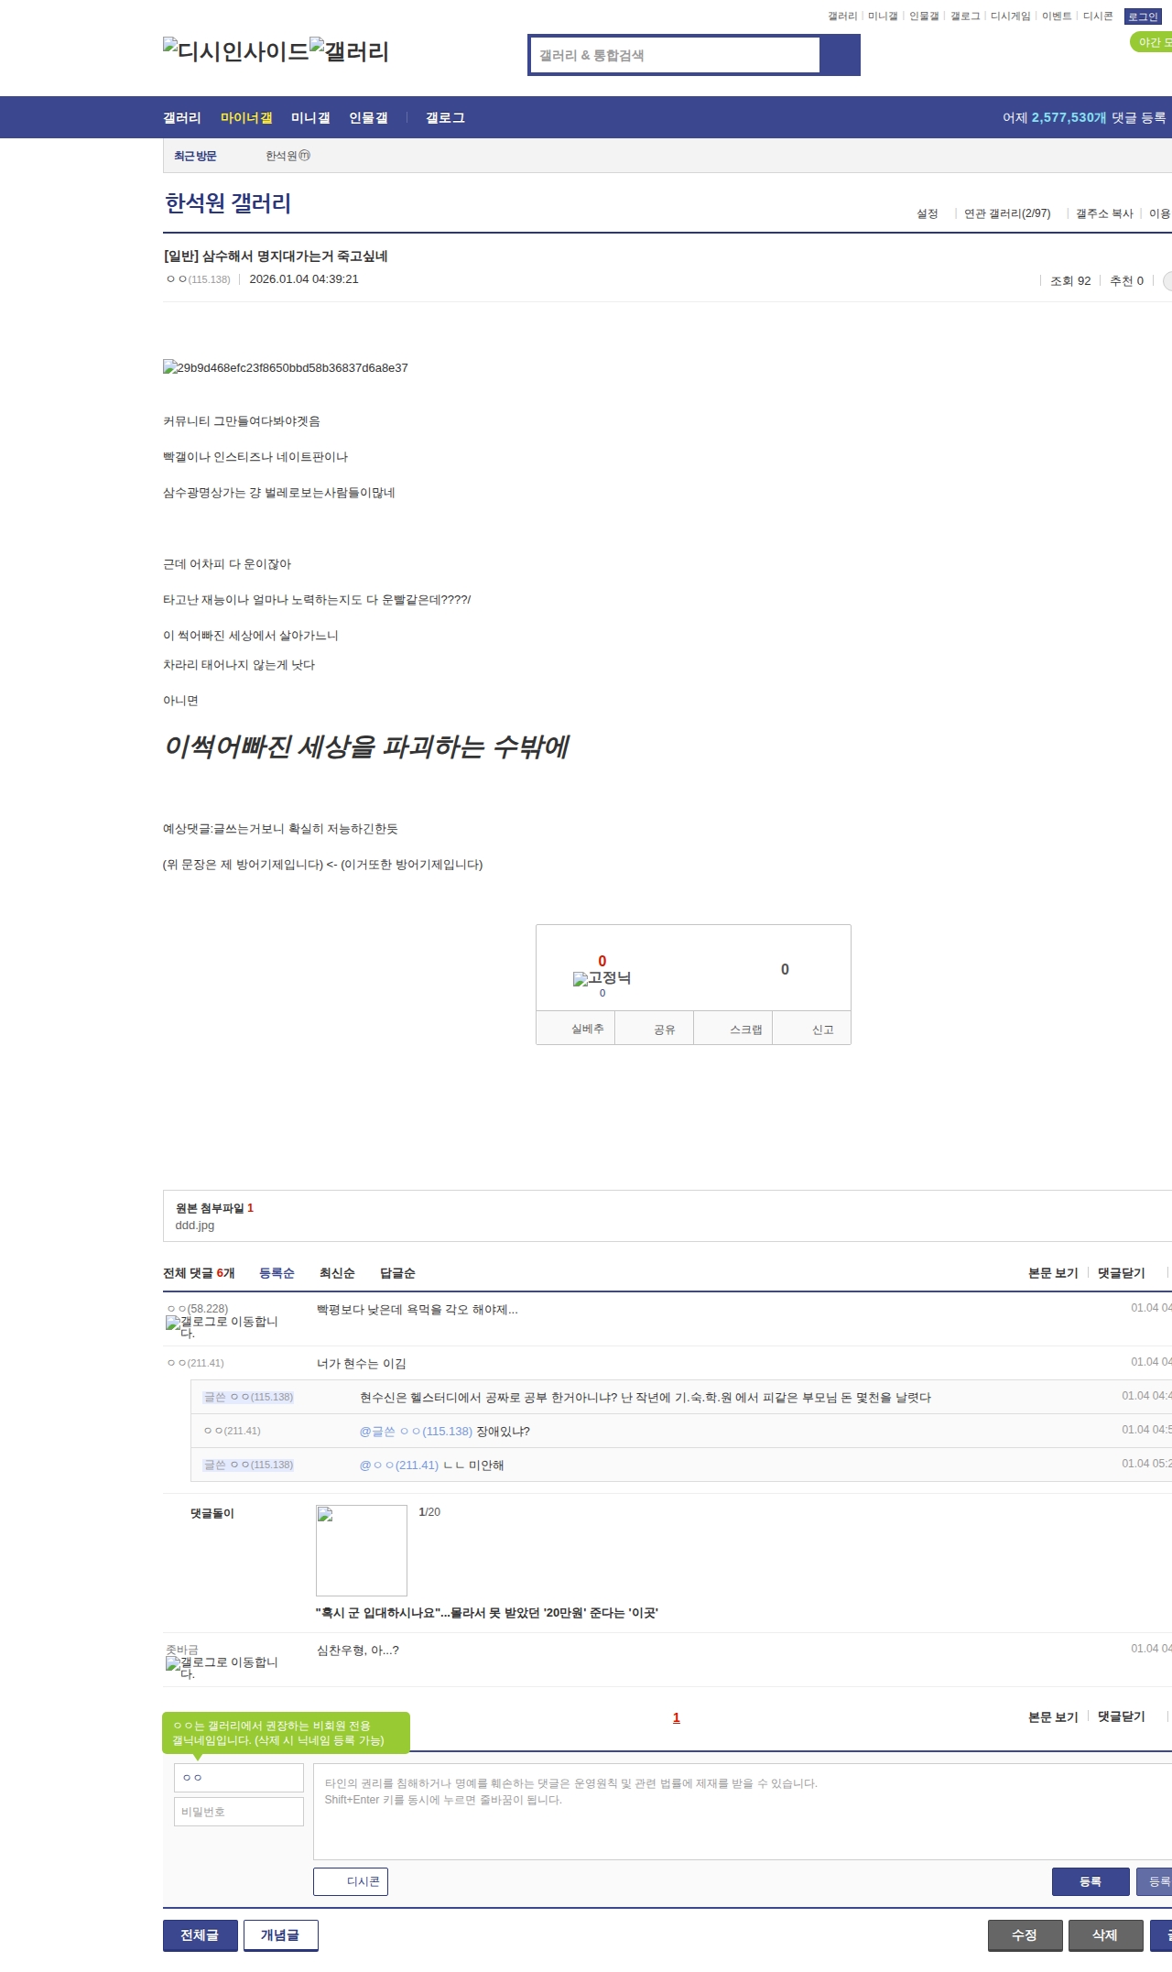This screenshot has width=1172, height=1972.
Task: Click the @ㅇㅇ(211.41) mention in reply
Action: 399,1465
